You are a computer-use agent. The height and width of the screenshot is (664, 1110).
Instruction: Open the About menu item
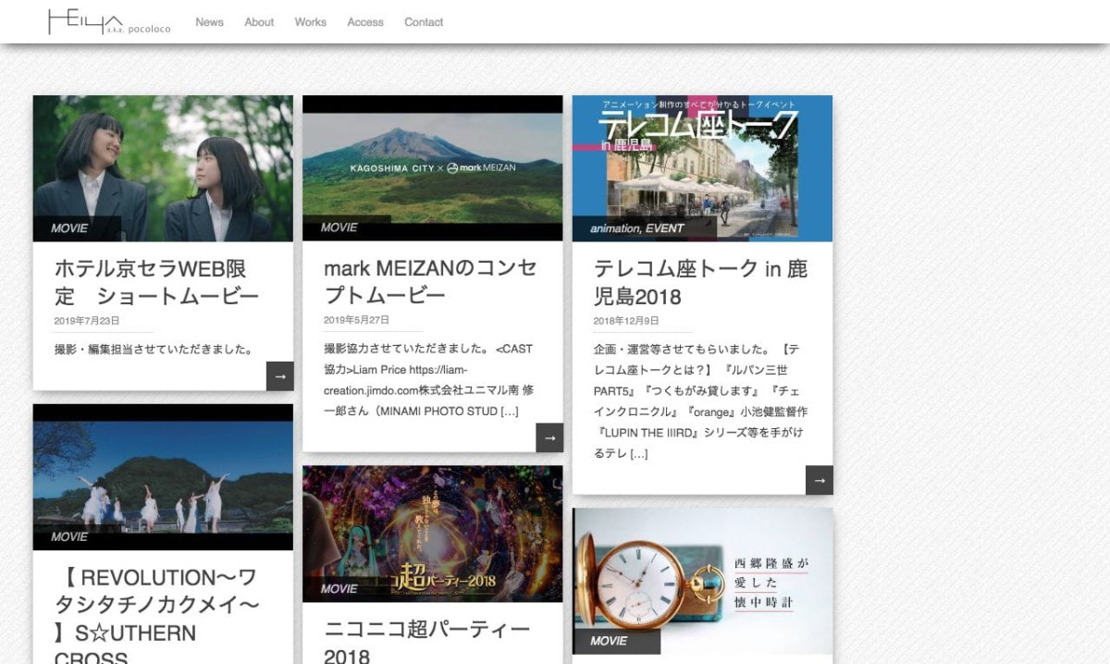(259, 22)
